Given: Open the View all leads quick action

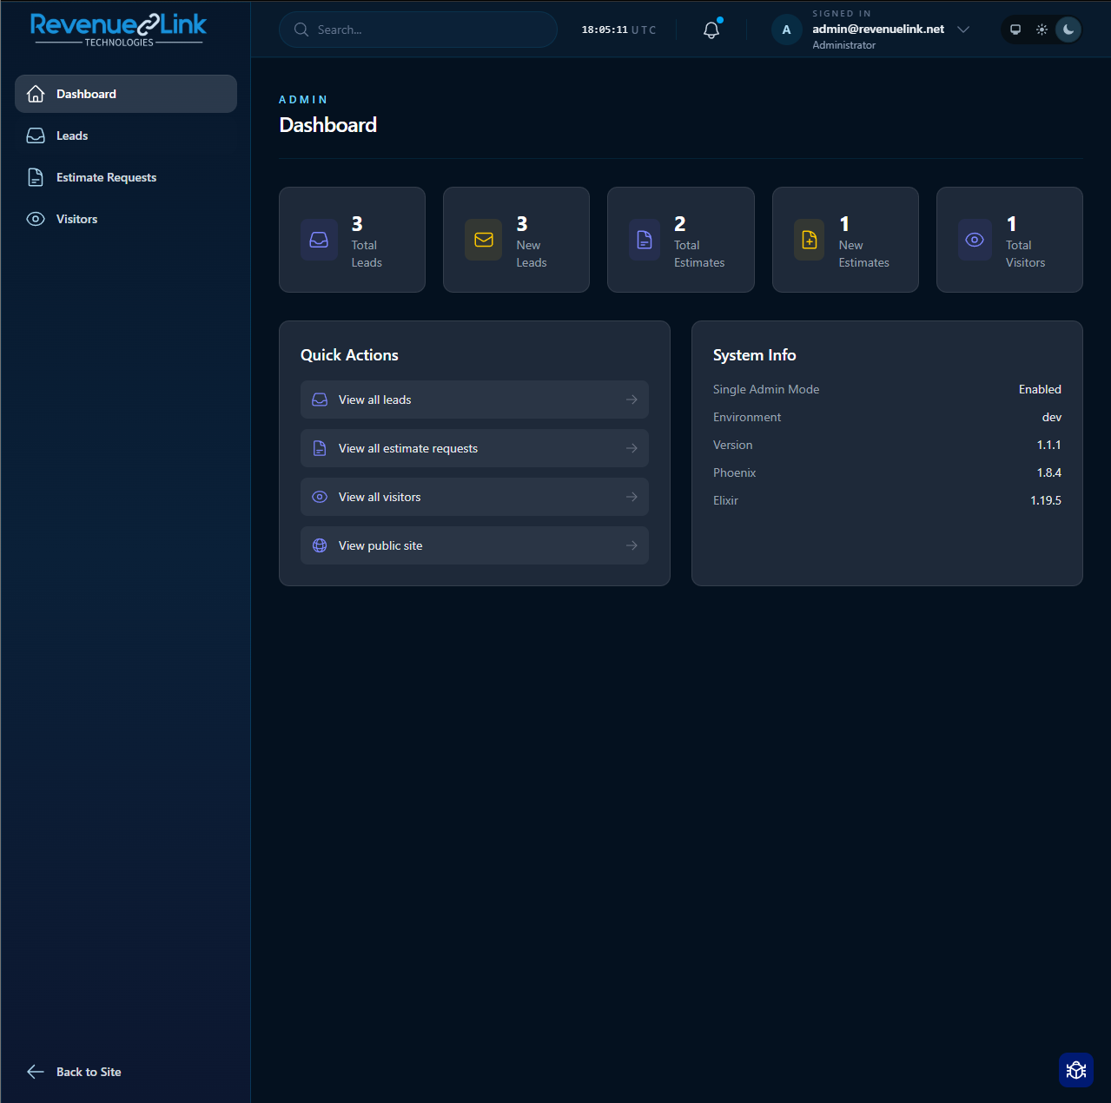Looking at the screenshot, I should coord(474,400).
